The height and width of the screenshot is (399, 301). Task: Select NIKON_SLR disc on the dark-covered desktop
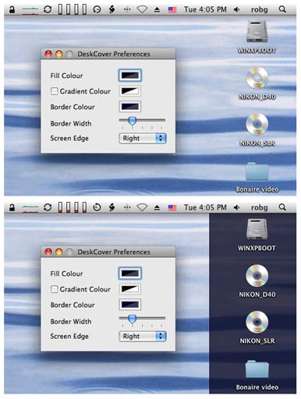(257, 322)
